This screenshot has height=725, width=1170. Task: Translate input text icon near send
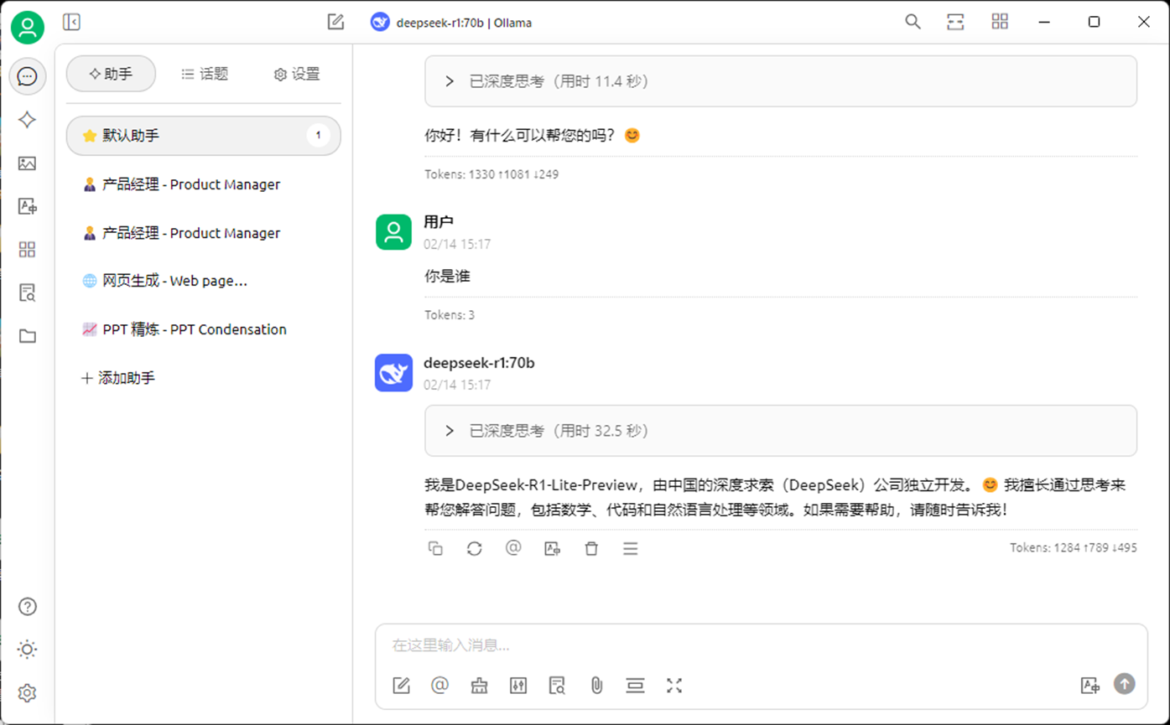[x=1089, y=685]
